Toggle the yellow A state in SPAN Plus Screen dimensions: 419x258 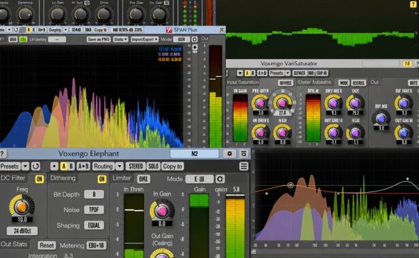pos(29,30)
